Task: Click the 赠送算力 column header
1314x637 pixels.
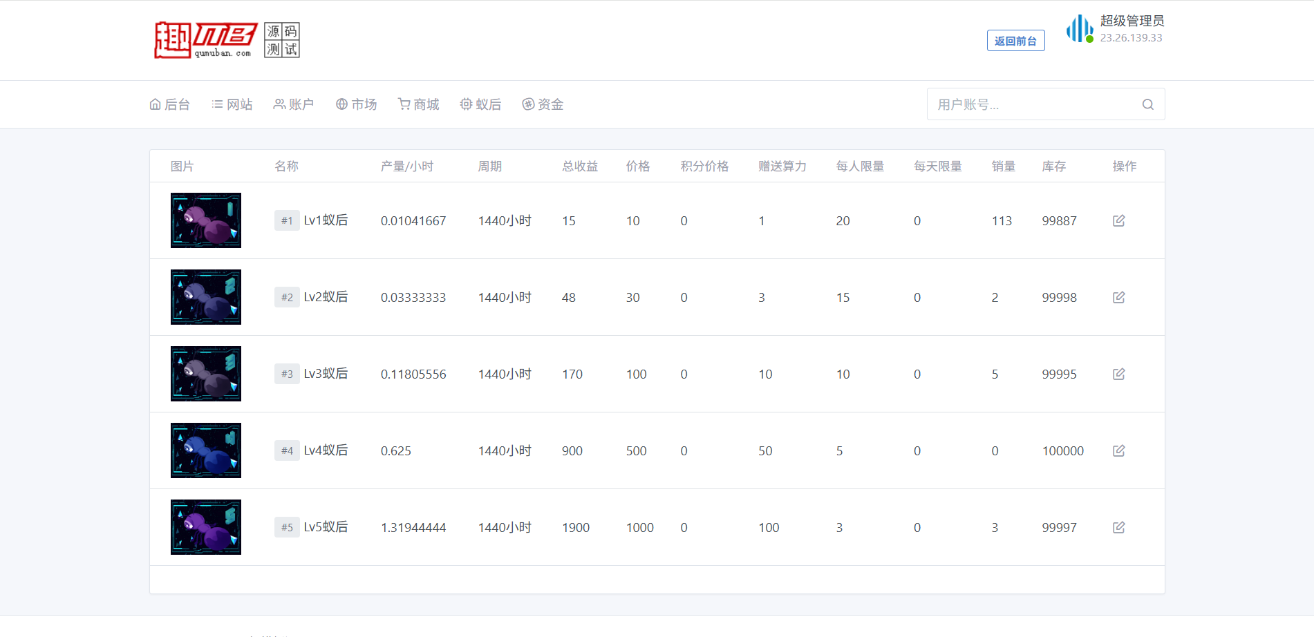Action: pos(782,167)
